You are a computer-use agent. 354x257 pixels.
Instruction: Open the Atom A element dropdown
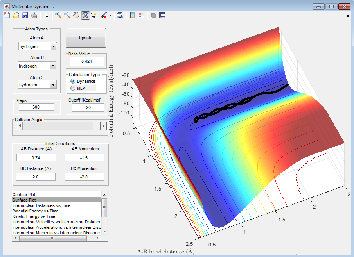click(53, 46)
